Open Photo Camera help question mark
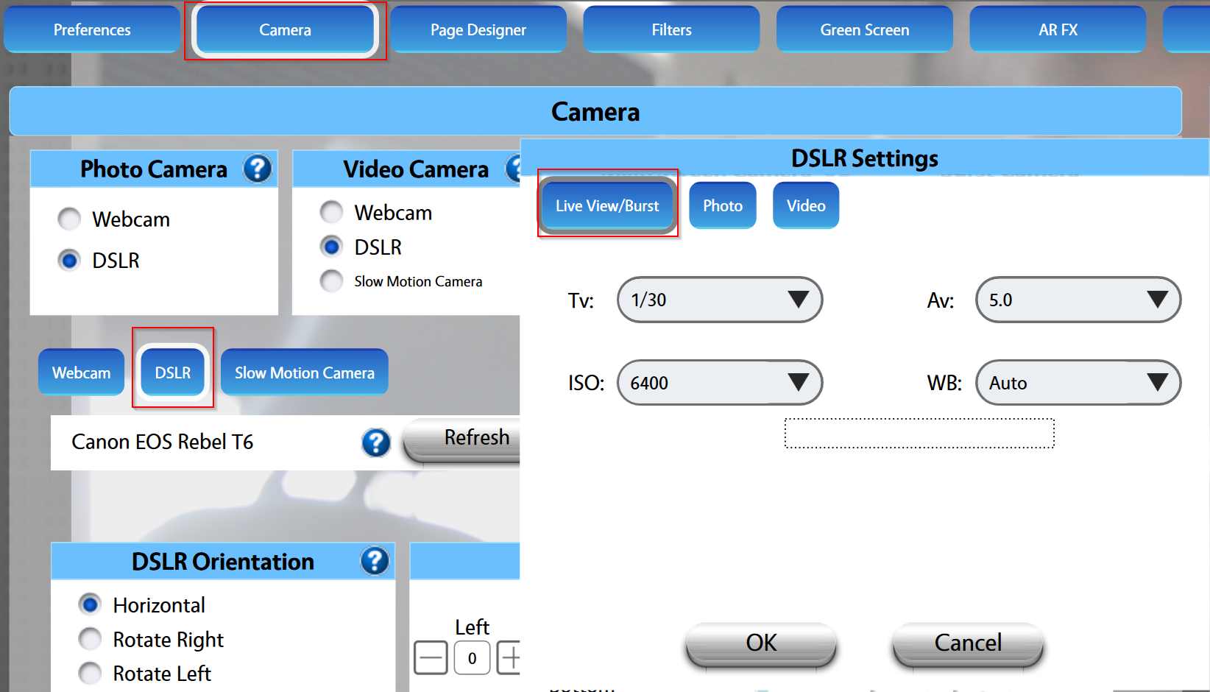 point(258,169)
